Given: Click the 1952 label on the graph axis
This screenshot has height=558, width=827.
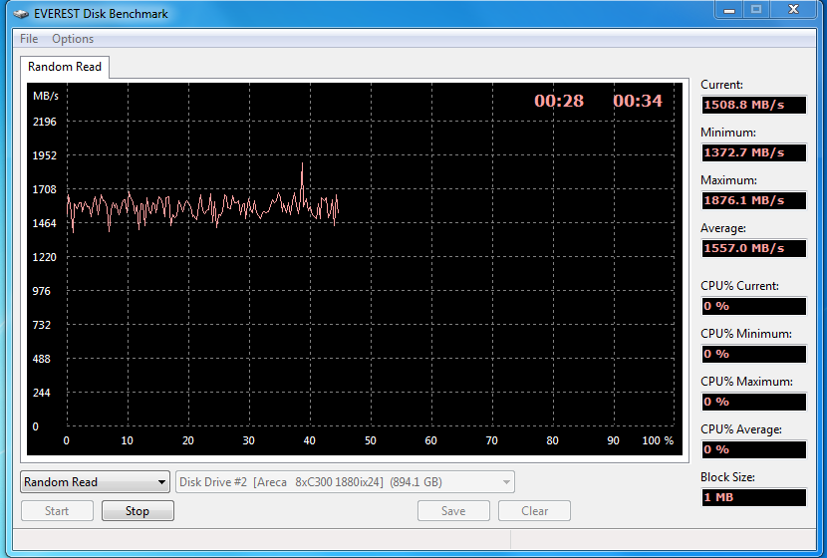Looking at the screenshot, I should [x=44, y=155].
